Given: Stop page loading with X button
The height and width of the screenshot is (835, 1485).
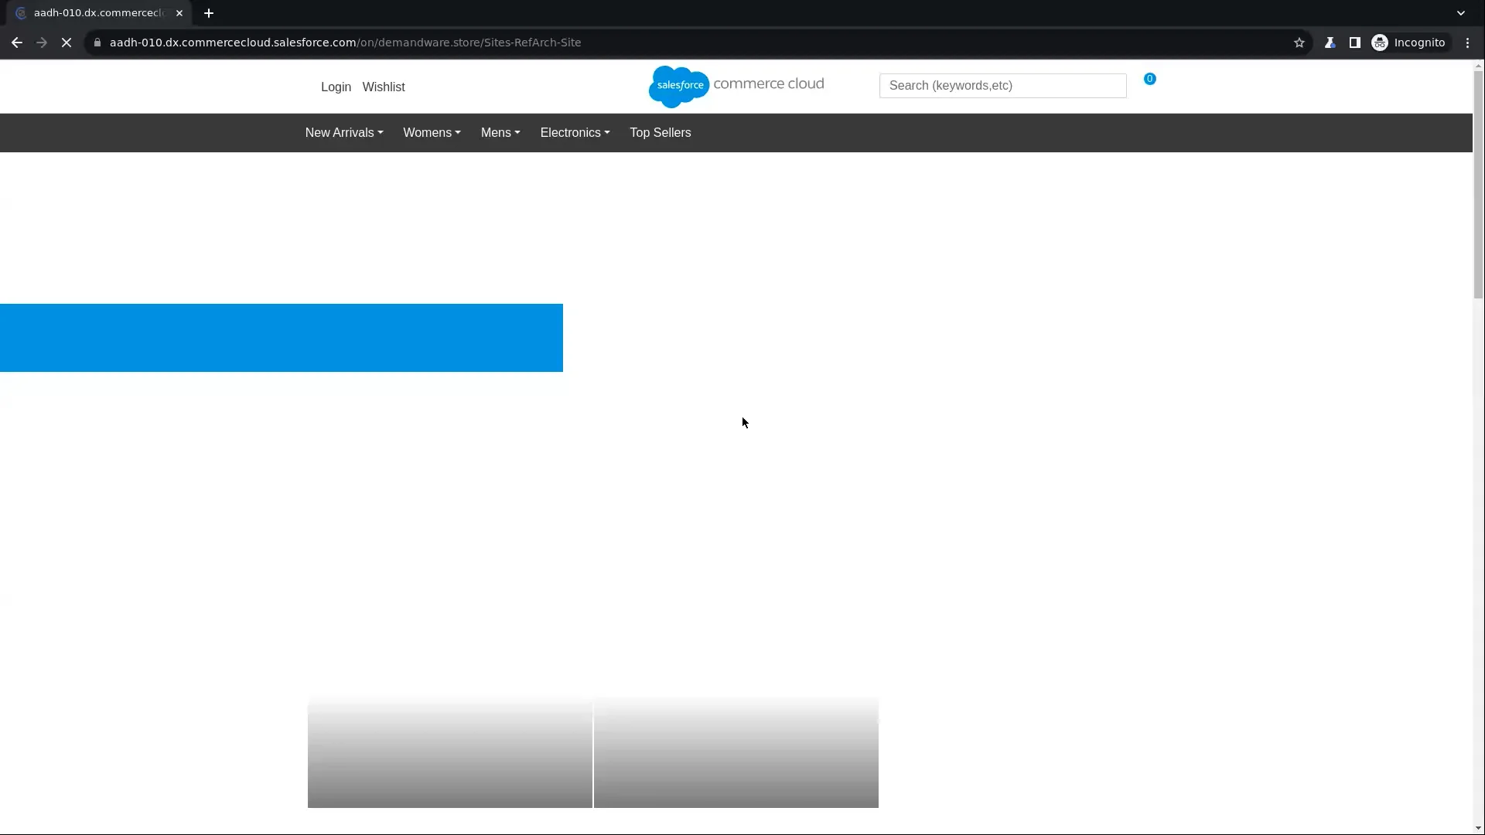Looking at the screenshot, I should point(67,43).
